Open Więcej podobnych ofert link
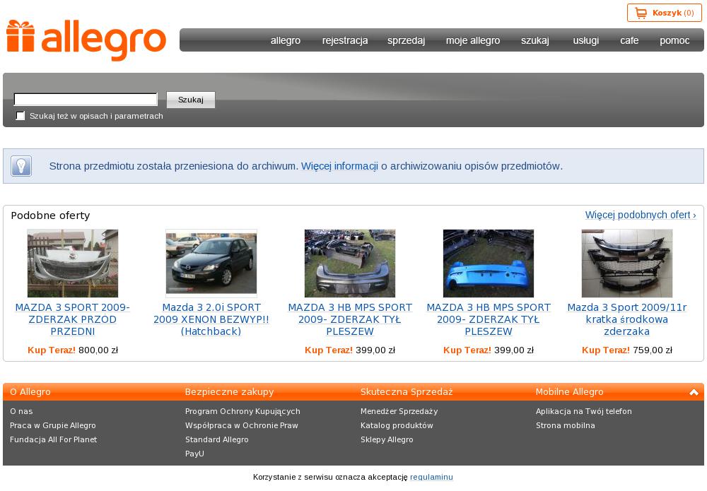707x491 pixels. tap(641, 215)
